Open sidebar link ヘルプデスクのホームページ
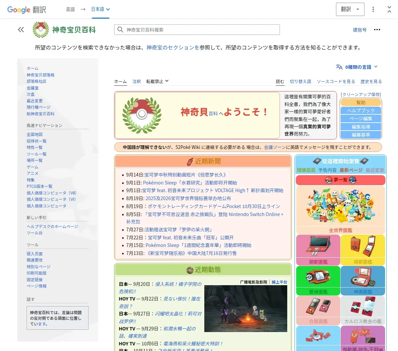The width and height of the screenshot is (398, 351). (52, 227)
